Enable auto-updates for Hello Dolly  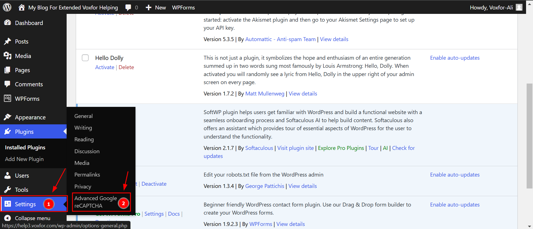[455, 58]
